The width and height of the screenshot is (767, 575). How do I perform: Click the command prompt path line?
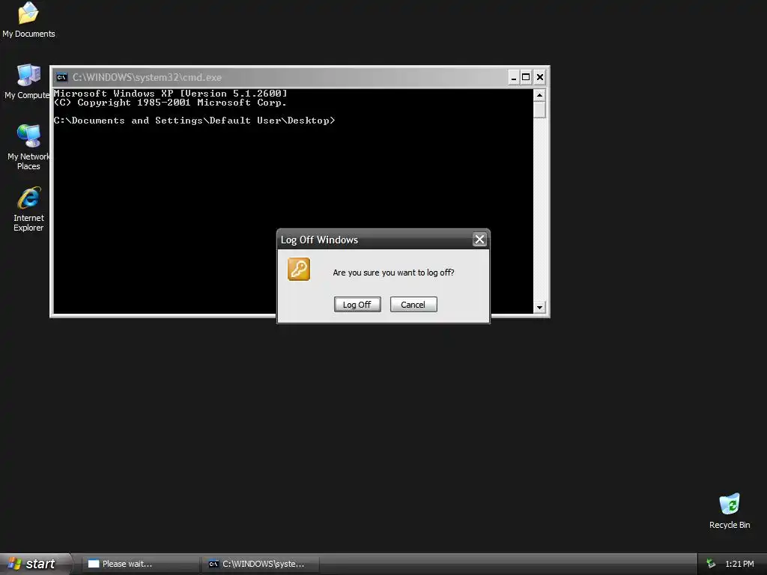194,121
